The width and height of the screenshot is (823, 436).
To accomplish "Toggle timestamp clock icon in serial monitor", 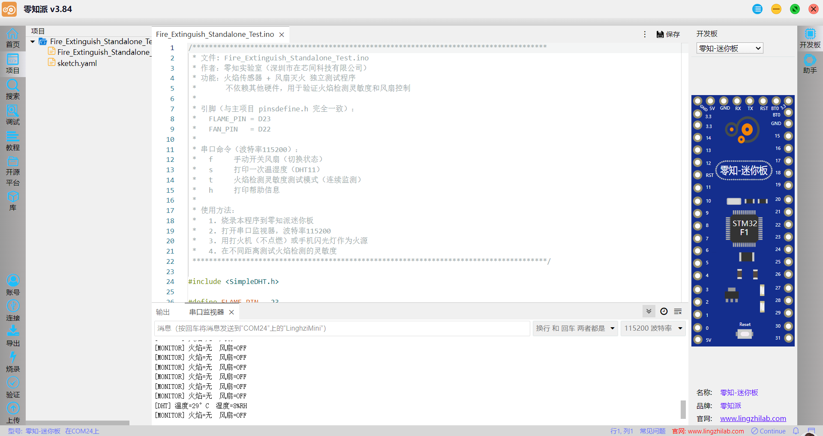I will point(664,311).
